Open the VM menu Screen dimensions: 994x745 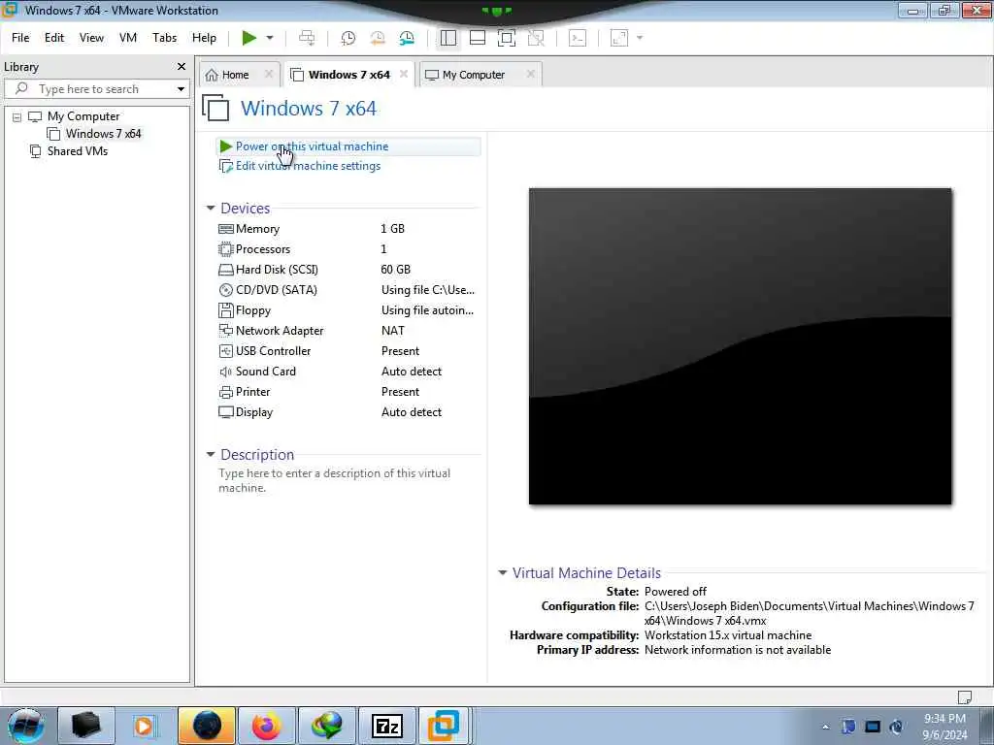128,38
